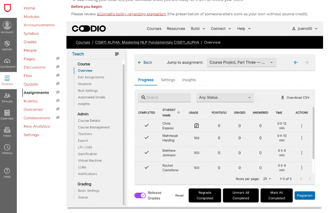Toggle visibility eye for Collaborations

point(58,117)
